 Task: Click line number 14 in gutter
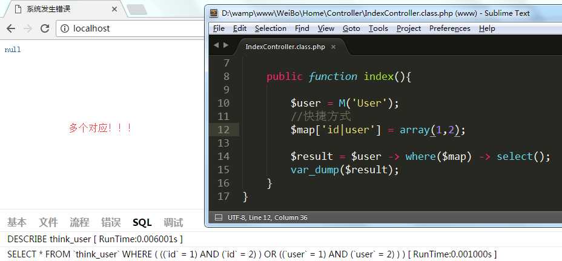[x=223, y=156]
